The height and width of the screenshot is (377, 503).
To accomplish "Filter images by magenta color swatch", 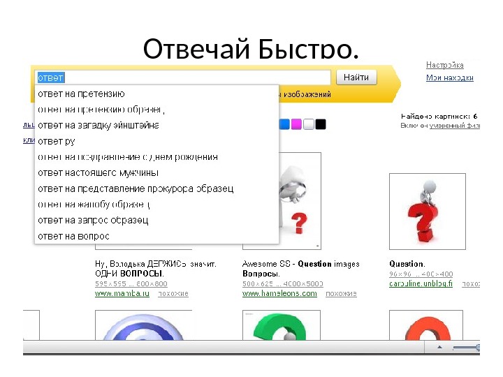I will [296, 124].
